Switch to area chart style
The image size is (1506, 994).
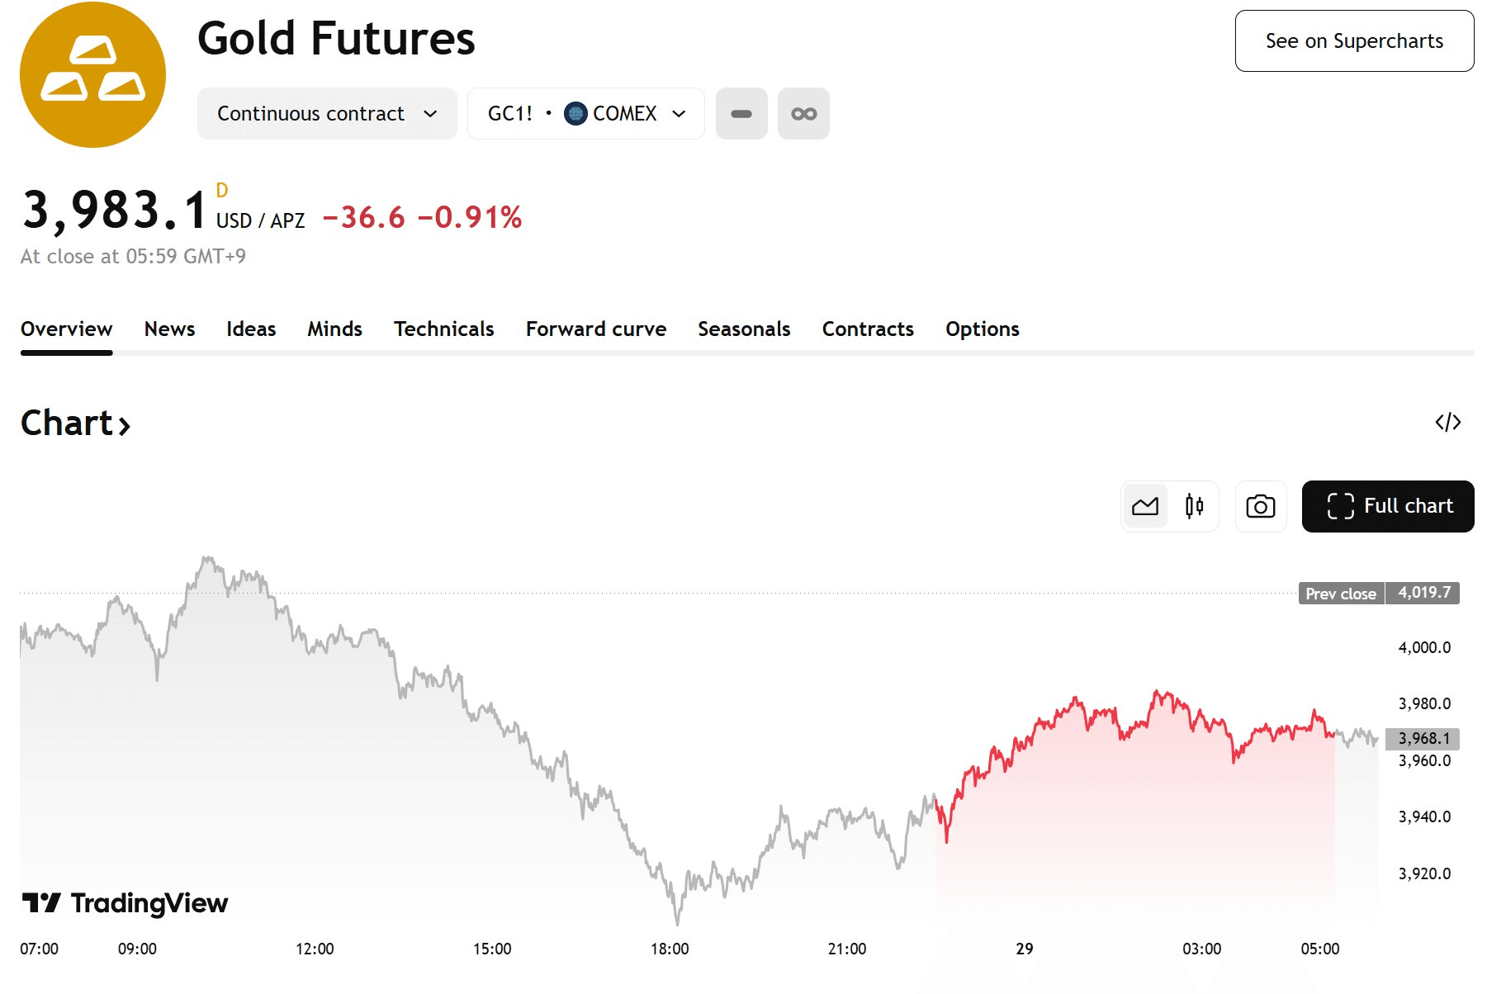click(x=1145, y=506)
